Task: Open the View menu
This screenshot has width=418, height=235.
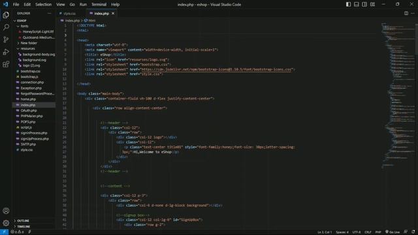Action: coord(61,5)
